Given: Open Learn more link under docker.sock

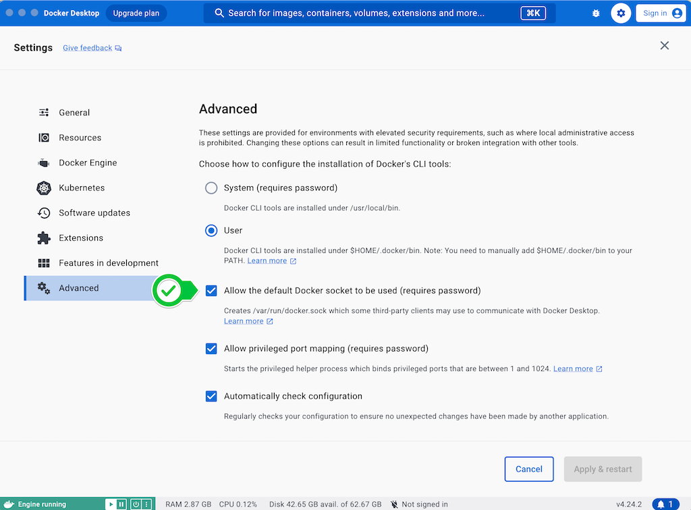Looking at the screenshot, I should 244,321.
